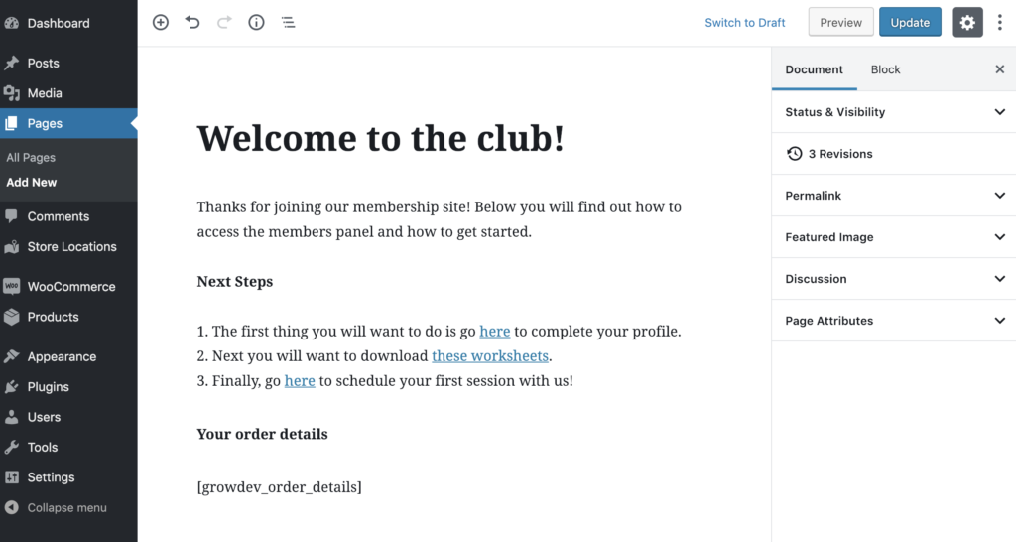Switch to the Block tab
The width and height of the screenshot is (1016, 542).
pyautogui.click(x=885, y=69)
